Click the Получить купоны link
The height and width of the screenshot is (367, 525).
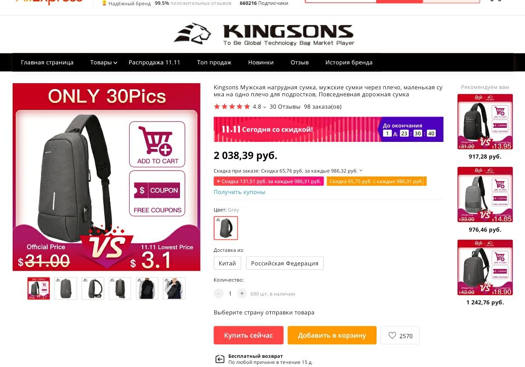(x=240, y=192)
